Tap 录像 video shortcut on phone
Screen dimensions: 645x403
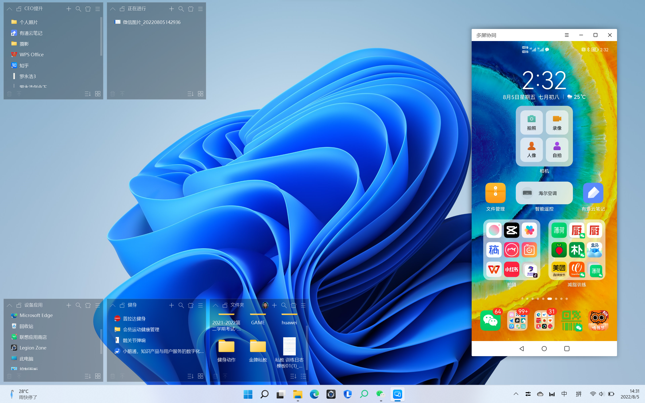pos(557,122)
